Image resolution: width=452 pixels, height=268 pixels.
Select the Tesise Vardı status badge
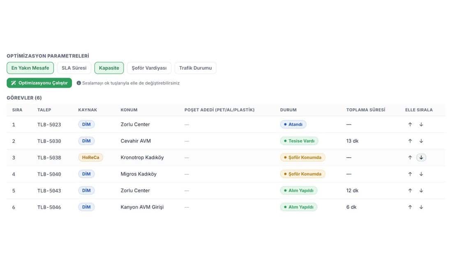point(299,141)
